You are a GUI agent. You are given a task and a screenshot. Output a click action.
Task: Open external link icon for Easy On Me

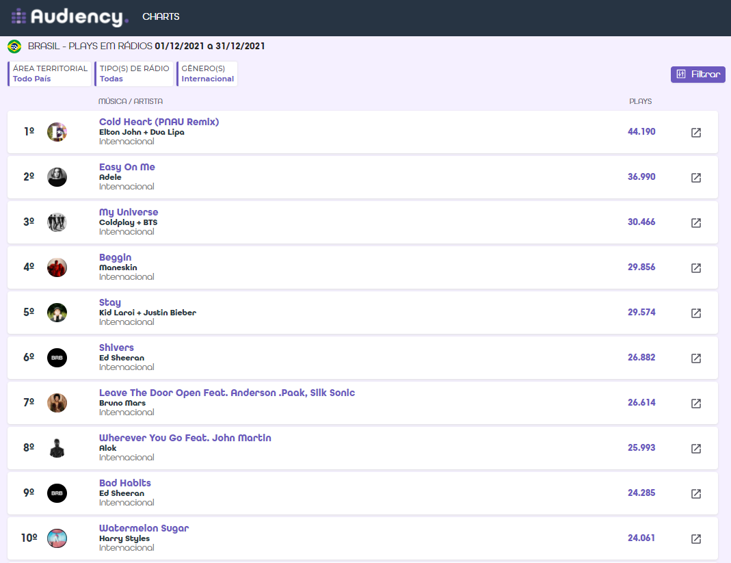pos(695,178)
